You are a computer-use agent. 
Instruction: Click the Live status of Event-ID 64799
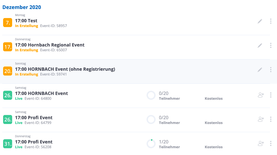(19, 123)
